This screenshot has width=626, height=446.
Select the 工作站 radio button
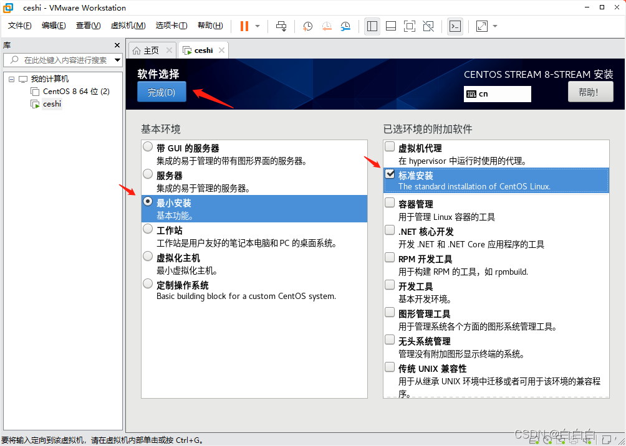148,229
